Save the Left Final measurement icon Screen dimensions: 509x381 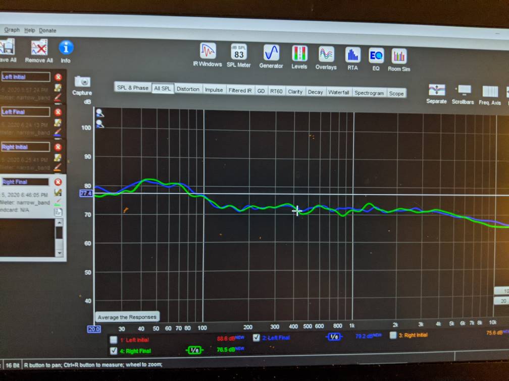[x=58, y=123]
